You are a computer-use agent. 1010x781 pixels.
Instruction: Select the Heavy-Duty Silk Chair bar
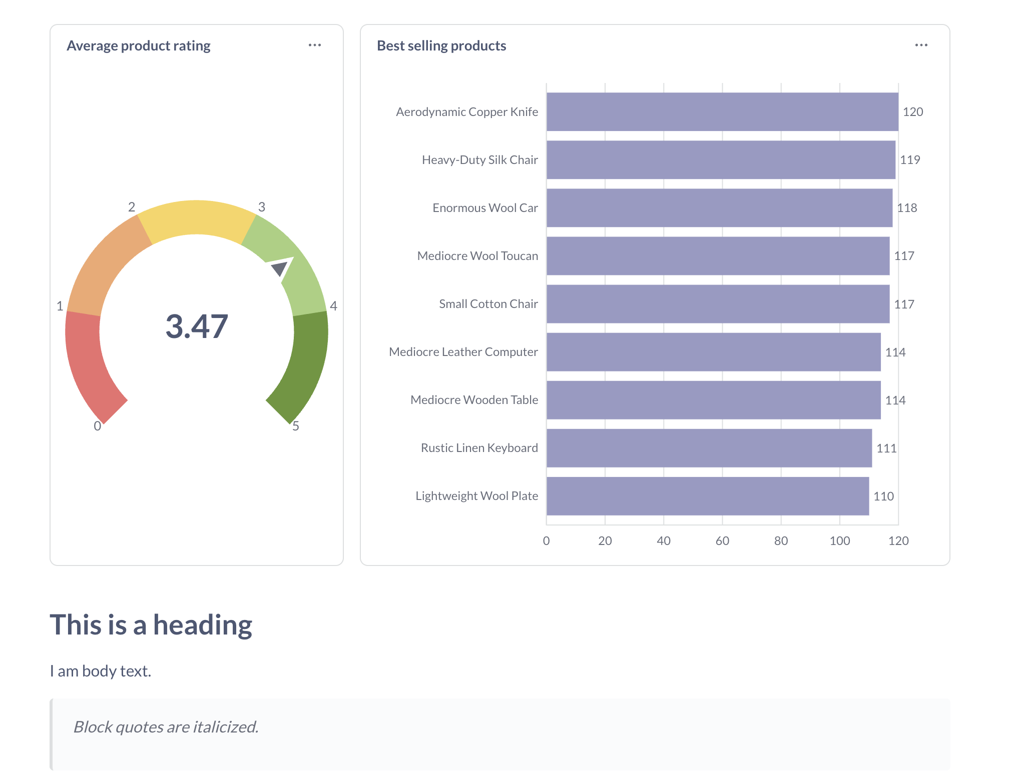point(720,160)
